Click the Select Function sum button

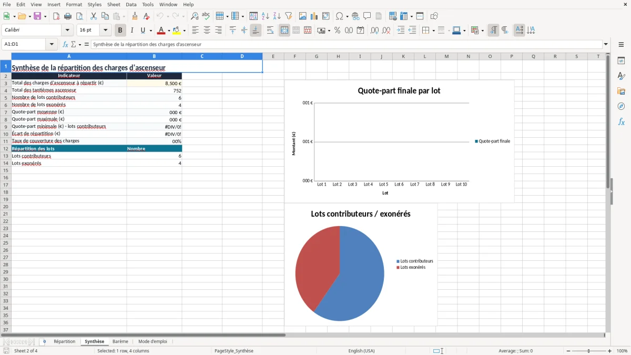coord(74,44)
